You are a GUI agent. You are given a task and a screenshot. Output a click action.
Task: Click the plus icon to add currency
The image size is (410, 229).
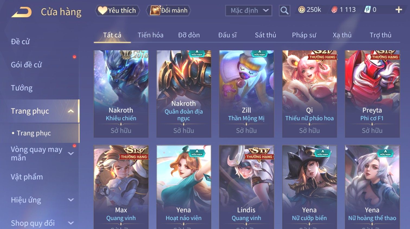click(x=399, y=10)
